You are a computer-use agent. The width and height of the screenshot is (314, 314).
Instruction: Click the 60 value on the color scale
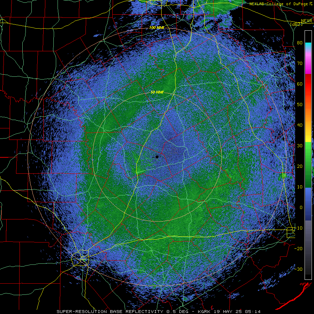300,84
